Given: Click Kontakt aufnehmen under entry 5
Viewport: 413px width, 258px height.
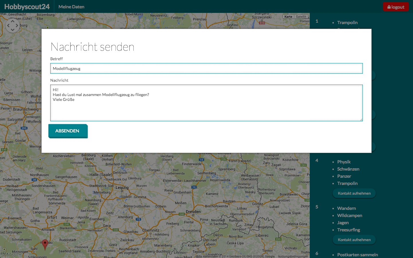Looking at the screenshot, I should click(354, 240).
